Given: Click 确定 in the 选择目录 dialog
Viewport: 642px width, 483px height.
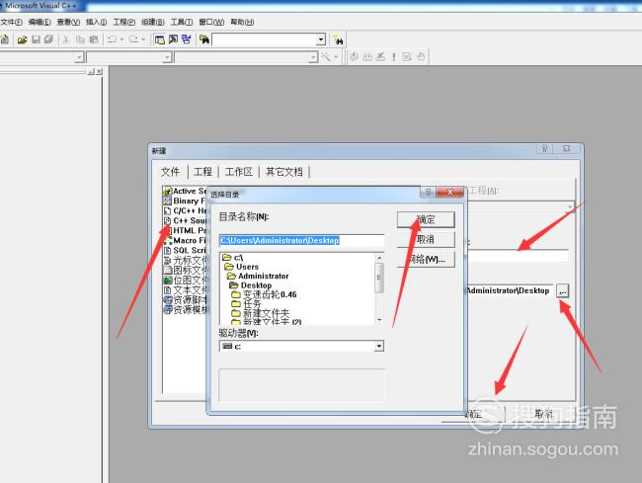Looking at the screenshot, I should 426,219.
